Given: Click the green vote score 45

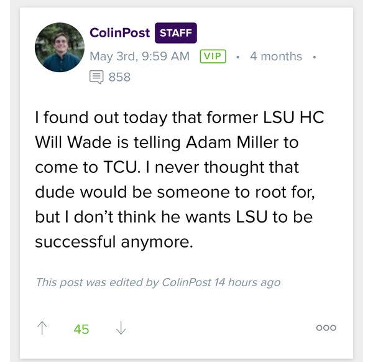Looking at the screenshot, I should coord(81,330).
